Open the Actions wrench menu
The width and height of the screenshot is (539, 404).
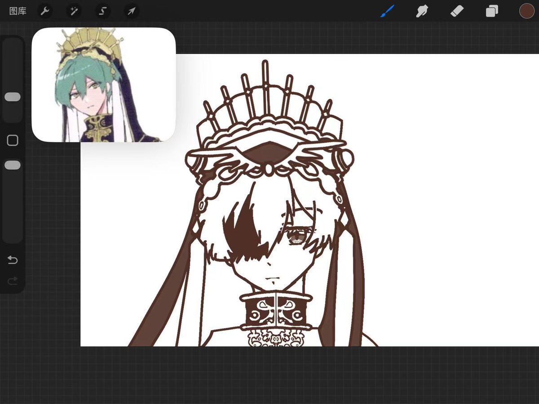point(44,11)
